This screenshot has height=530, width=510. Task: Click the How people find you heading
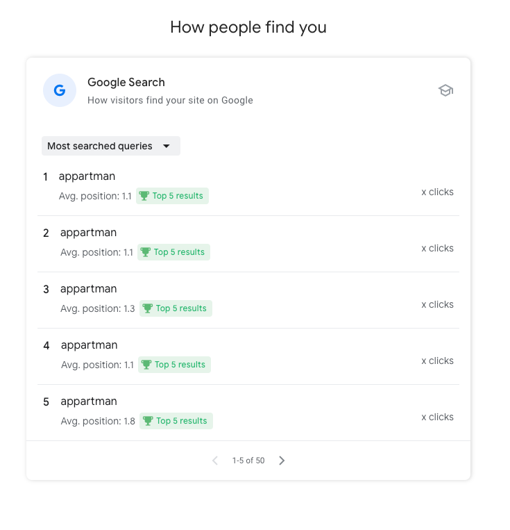pos(248,28)
